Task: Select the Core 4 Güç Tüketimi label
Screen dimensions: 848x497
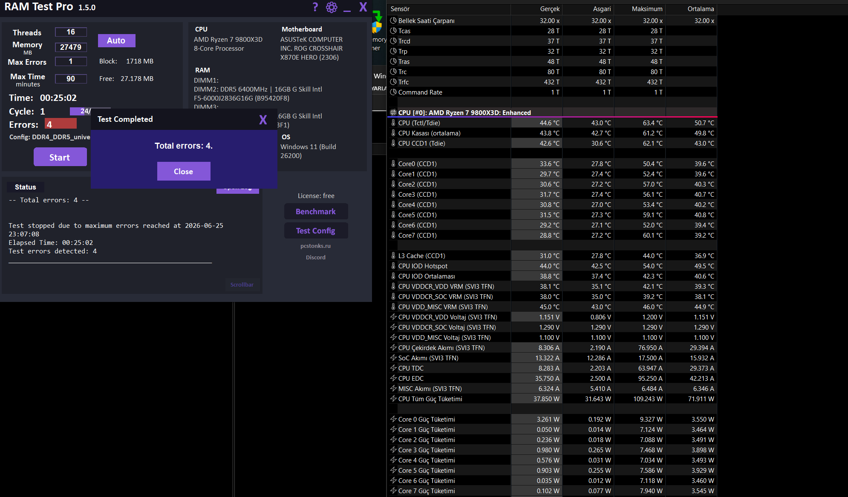Action: coord(427,460)
